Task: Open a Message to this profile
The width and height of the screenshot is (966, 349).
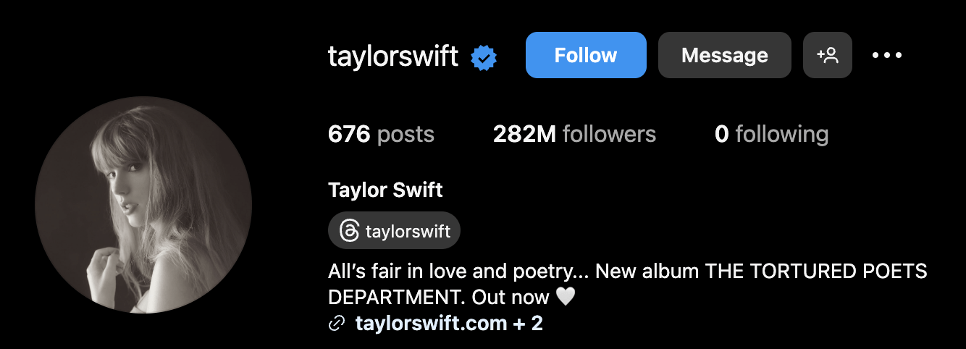Action: click(725, 55)
